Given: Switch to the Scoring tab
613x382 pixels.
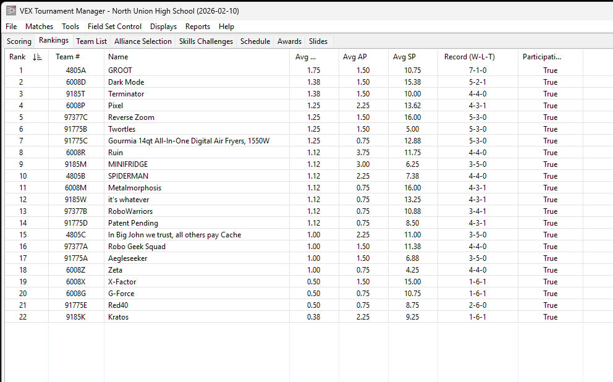Looking at the screenshot, I should 19,41.
